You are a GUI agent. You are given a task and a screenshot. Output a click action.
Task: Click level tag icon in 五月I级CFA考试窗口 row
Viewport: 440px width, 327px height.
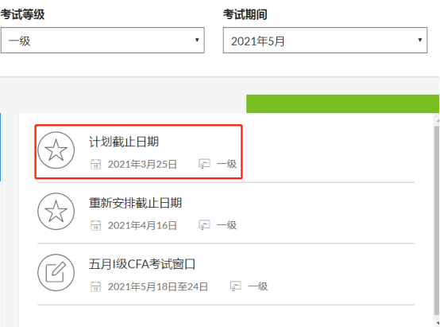[235, 286]
